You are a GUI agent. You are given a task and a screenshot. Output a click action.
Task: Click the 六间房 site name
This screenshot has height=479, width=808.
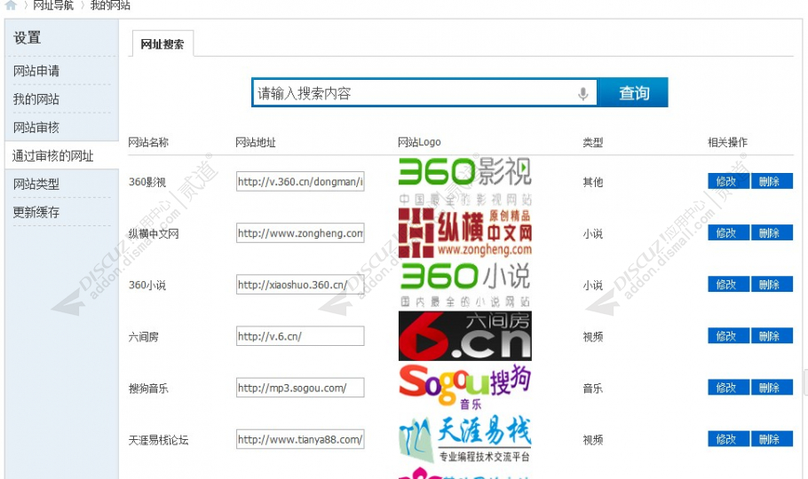(143, 337)
